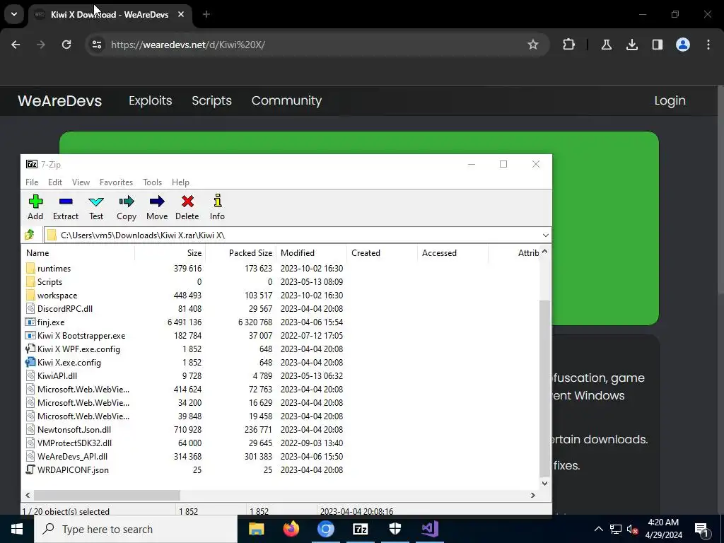
Task: Click the Windows taskbar search box
Action: coord(136,529)
